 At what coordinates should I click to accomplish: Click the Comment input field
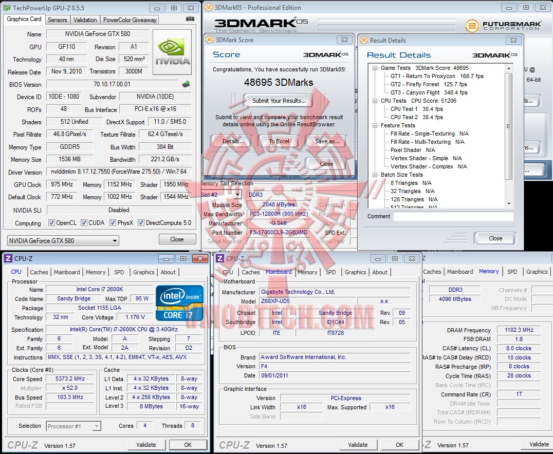pyautogui.click(x=453, y=216)
